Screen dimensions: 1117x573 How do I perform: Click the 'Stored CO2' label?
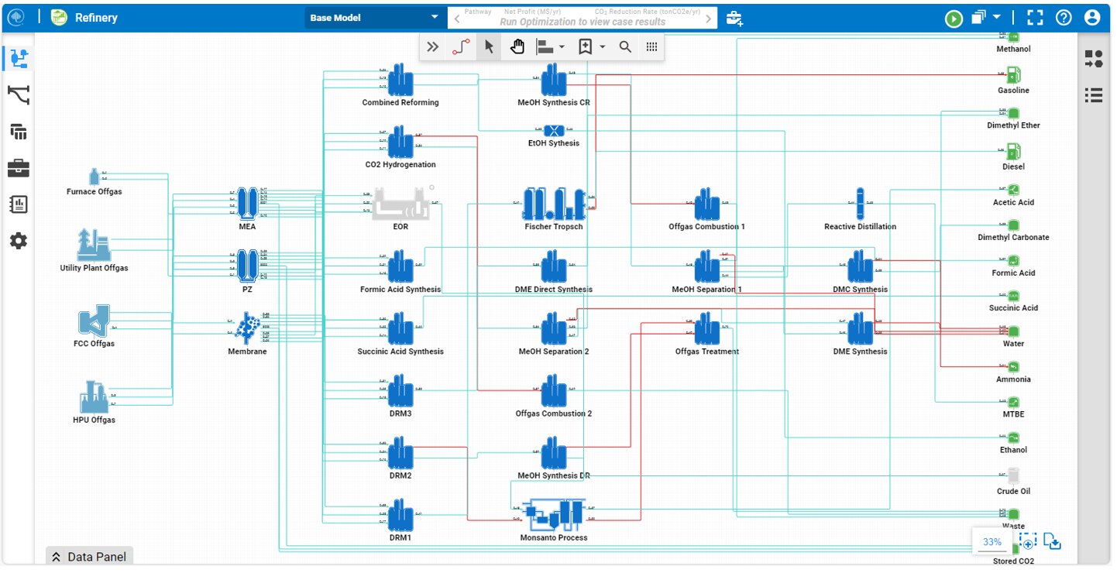click(x=1013, y=561)
